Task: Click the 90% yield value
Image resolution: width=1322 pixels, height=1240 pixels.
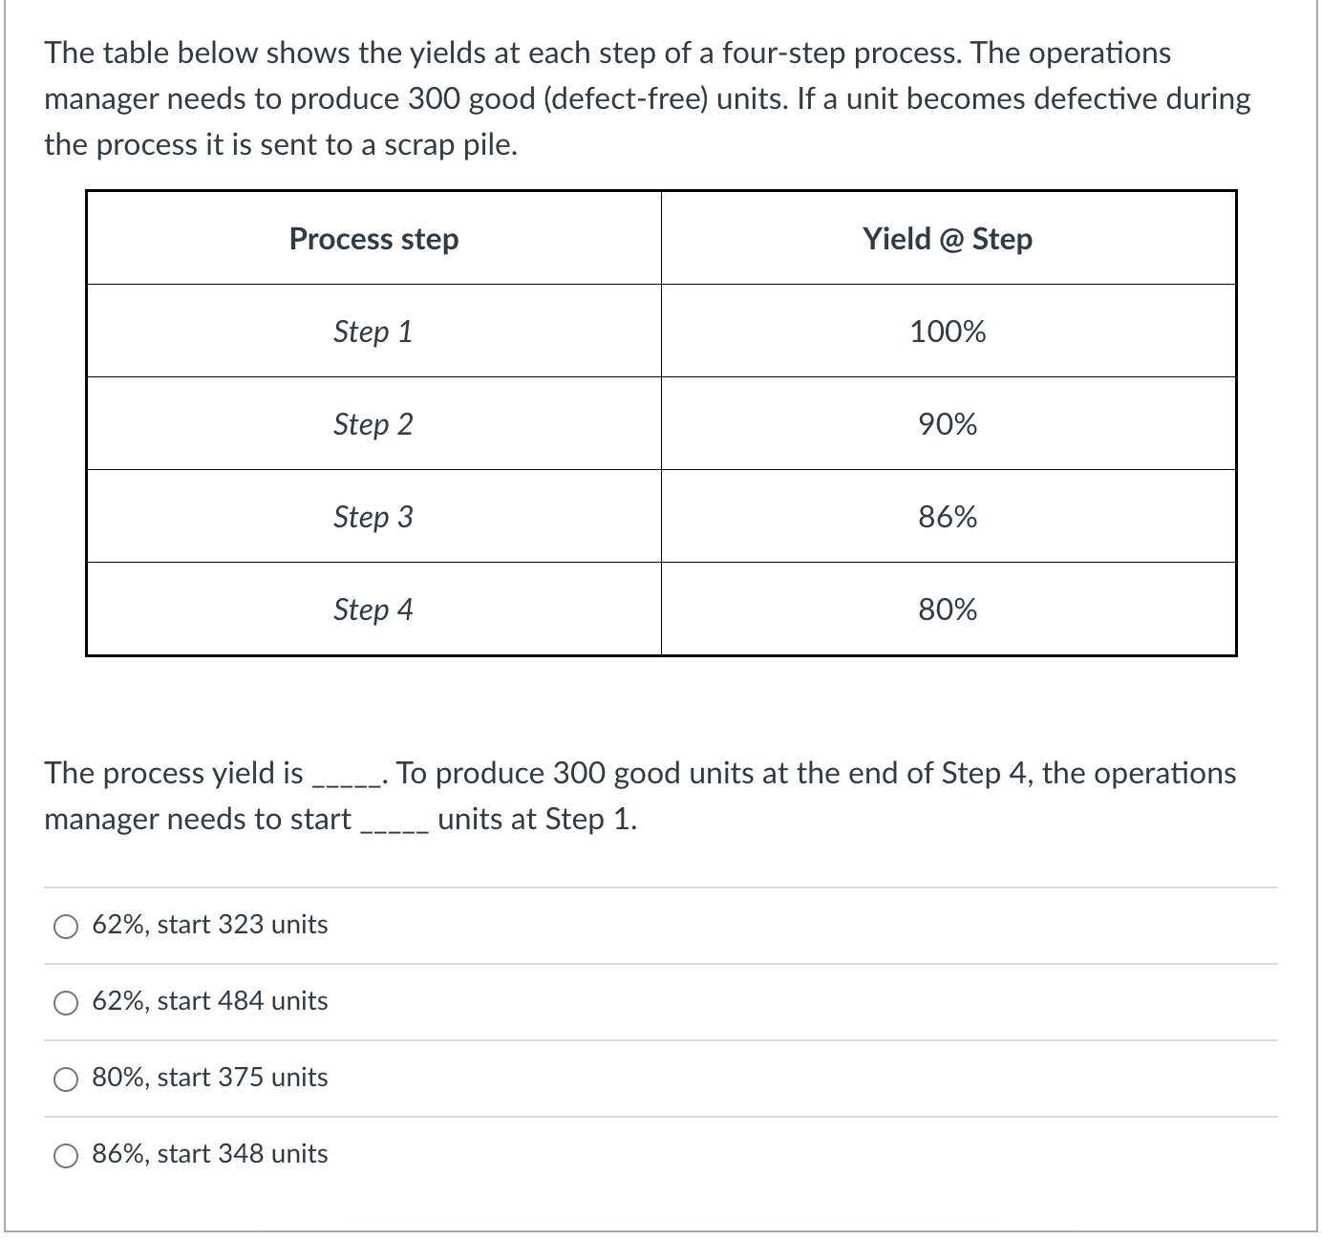Action: (948, 424)
